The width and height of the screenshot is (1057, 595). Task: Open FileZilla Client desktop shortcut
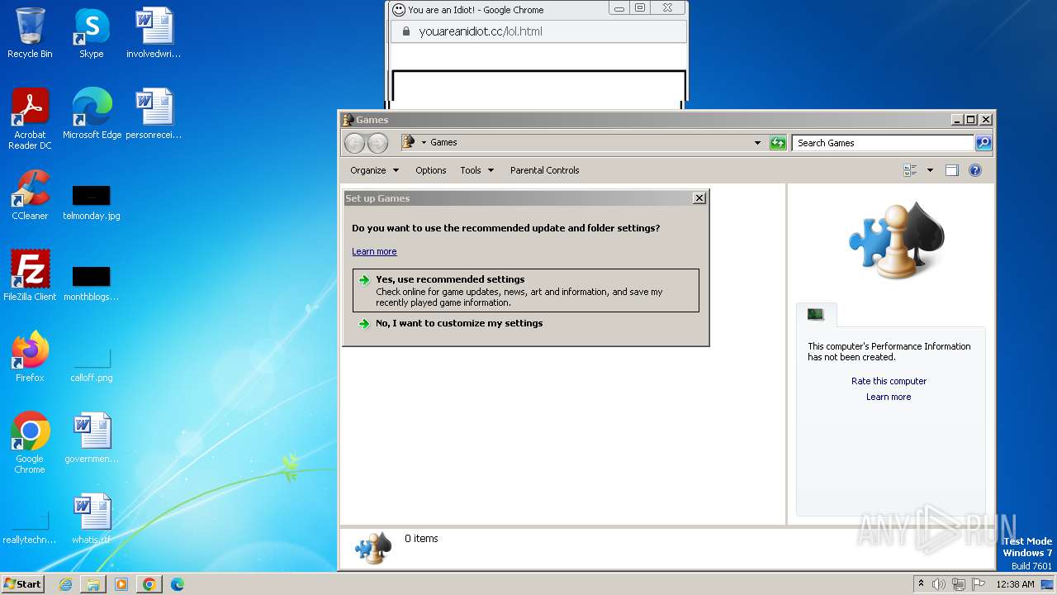(30, 276)
